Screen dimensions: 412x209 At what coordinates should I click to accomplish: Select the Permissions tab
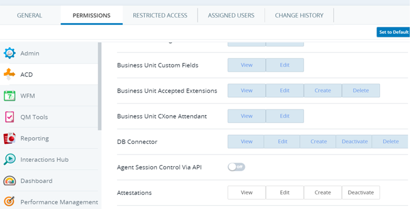92,15
